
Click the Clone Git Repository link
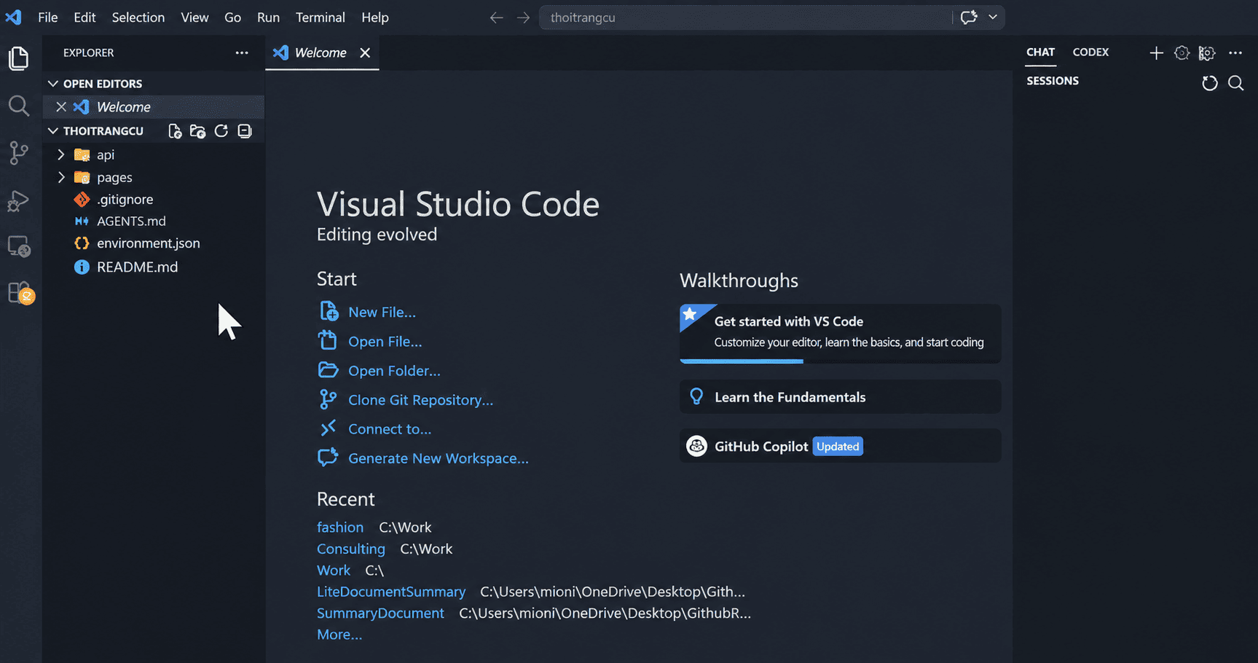(420, 400)
